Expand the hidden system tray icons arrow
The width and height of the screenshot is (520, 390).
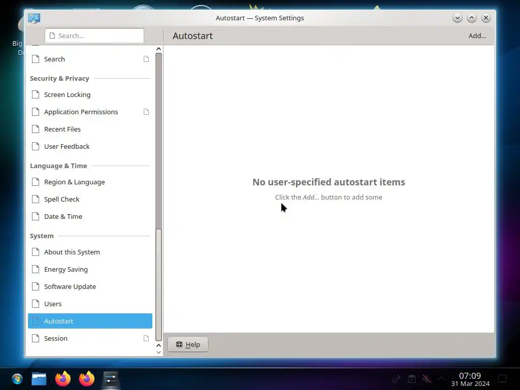[441, 379]
